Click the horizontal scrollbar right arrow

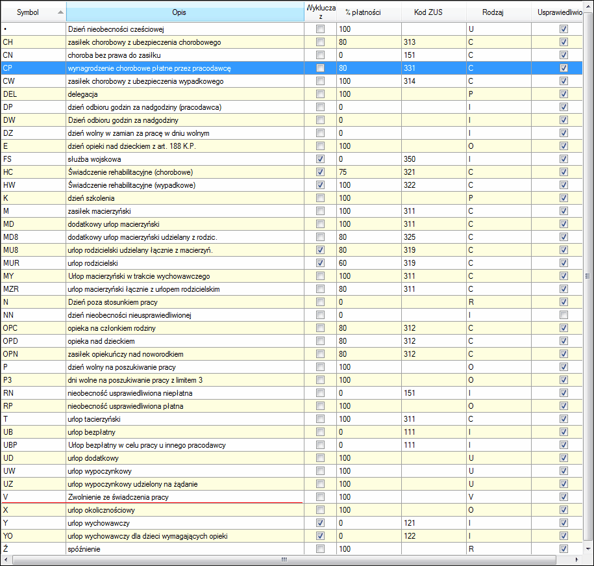[x=577, y=560]
